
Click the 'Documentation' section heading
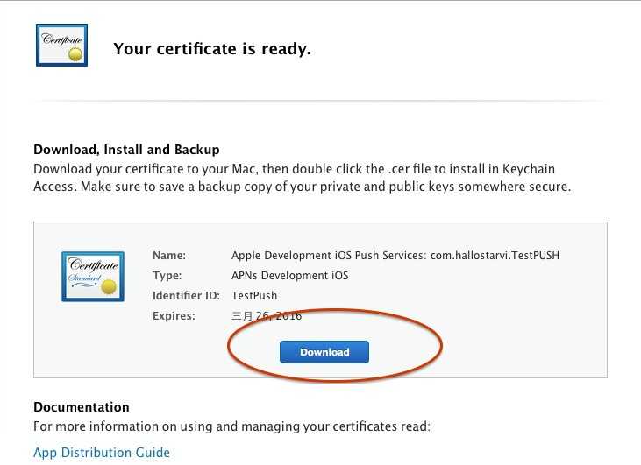[82, 407]
